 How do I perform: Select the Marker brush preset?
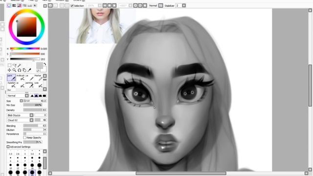pos(38,77)
